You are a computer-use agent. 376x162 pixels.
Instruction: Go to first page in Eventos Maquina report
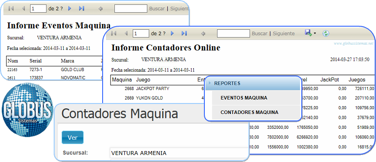[11, 9]
